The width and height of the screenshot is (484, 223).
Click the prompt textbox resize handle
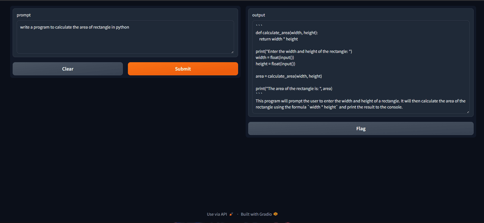point(232,52)
